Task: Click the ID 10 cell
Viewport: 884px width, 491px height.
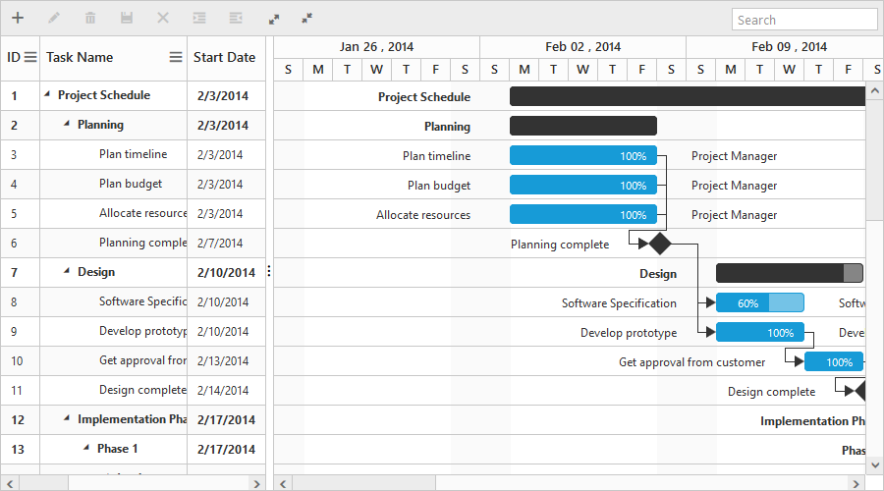Action: click(x=21, y=360)
